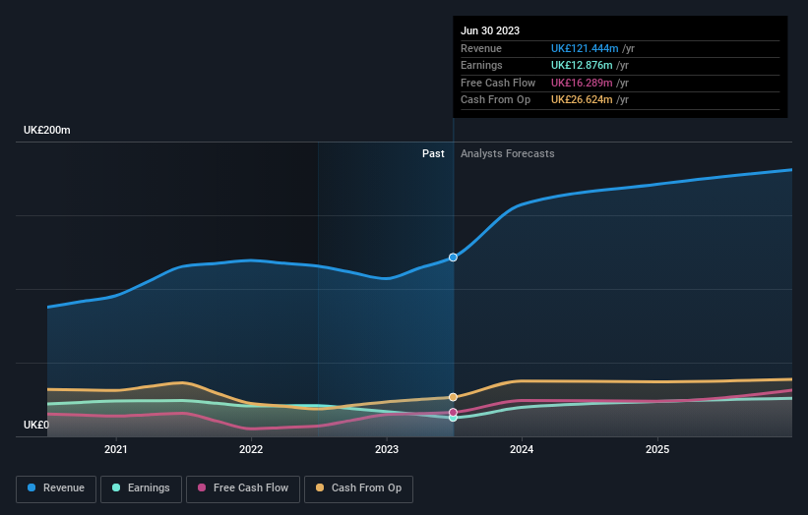808x515 pixels.
Task: Click the 2024 axis label
Action: [x=522, y=450]
